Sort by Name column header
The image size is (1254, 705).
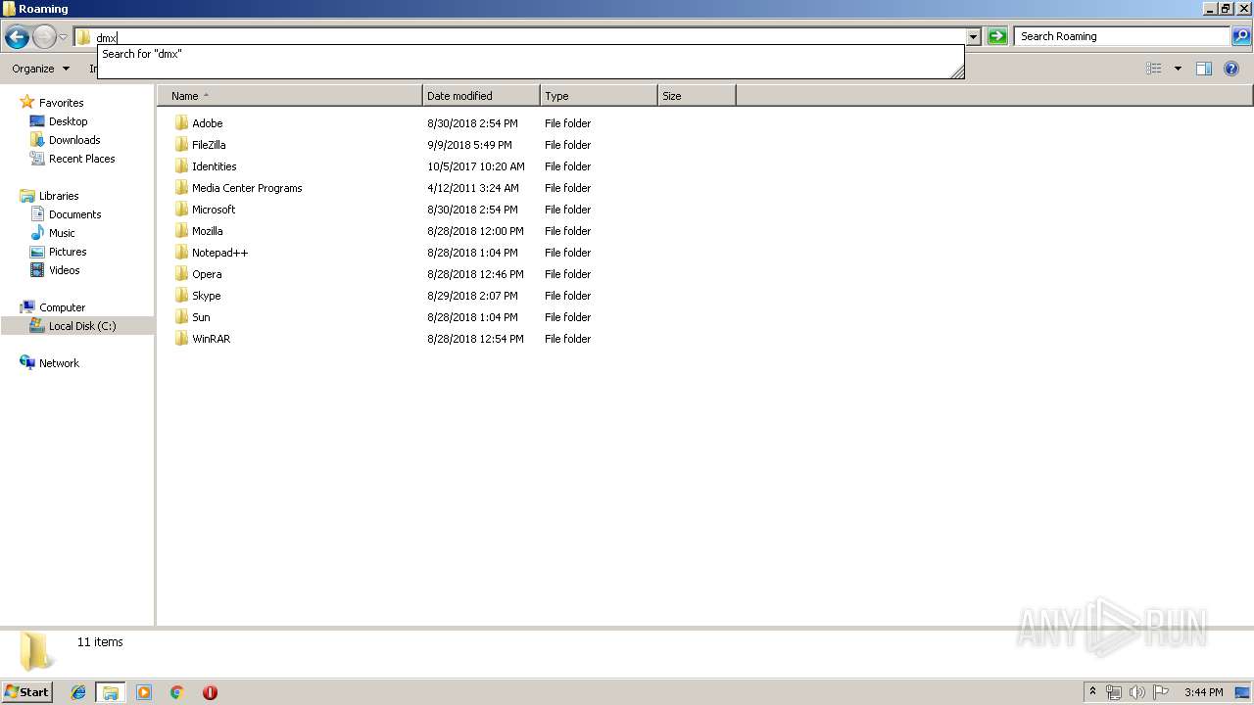(x=290, y=96)
